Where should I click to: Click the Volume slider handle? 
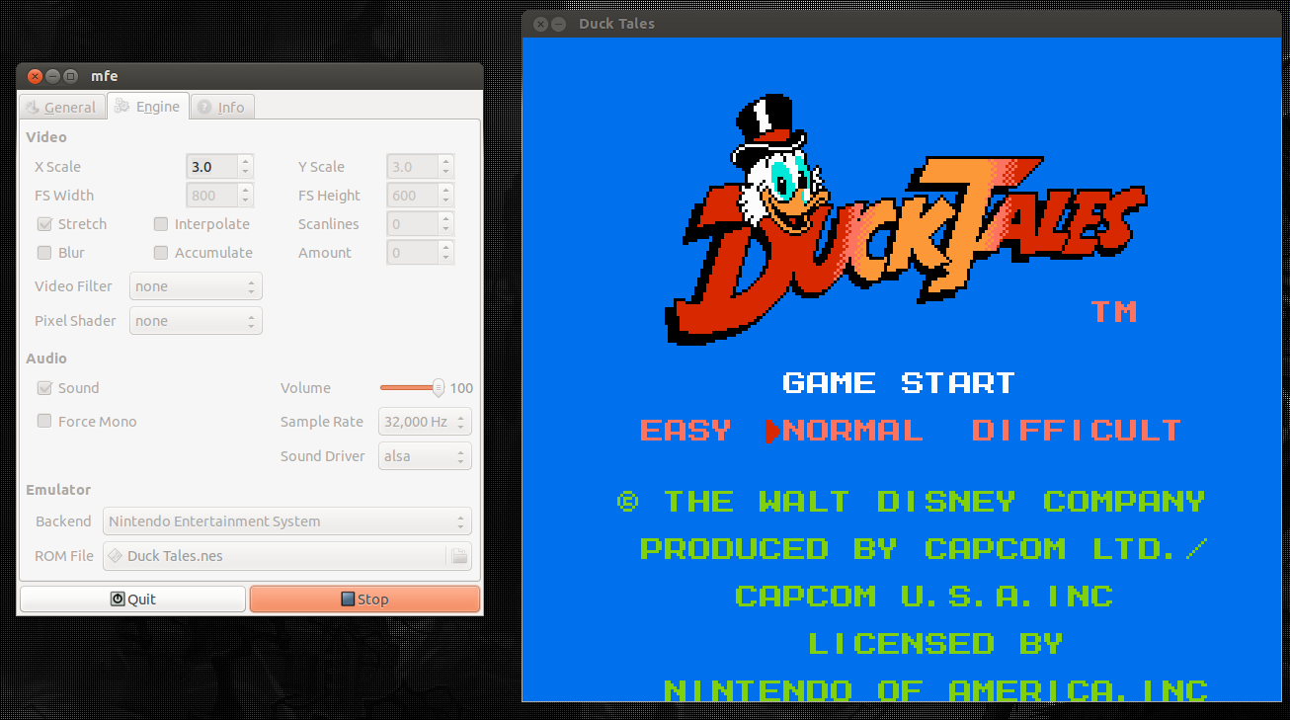(x=438, y=388)
